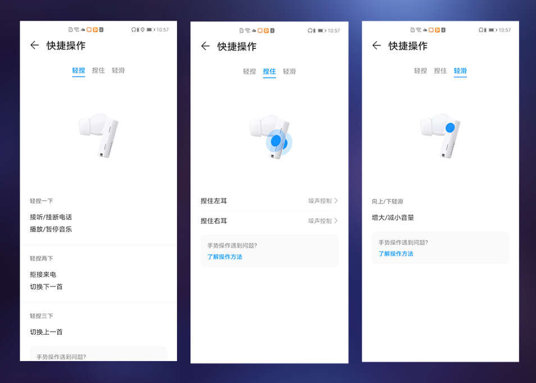Switch to 捏住 tab in left screen
This screenshot has height=383, width=536.
tap(98, 70)
